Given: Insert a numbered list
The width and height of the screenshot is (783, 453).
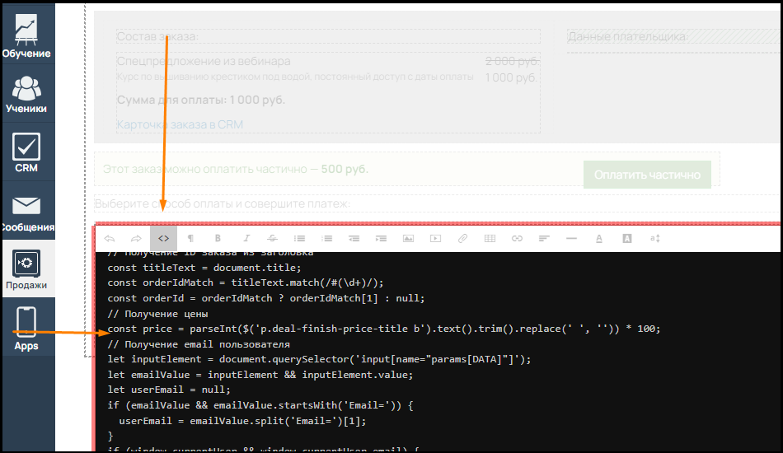Looking at the screenshot, I should click(326, 239).
